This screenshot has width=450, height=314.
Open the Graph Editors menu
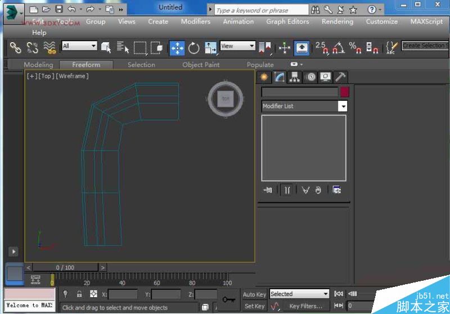tap(287, 21)
